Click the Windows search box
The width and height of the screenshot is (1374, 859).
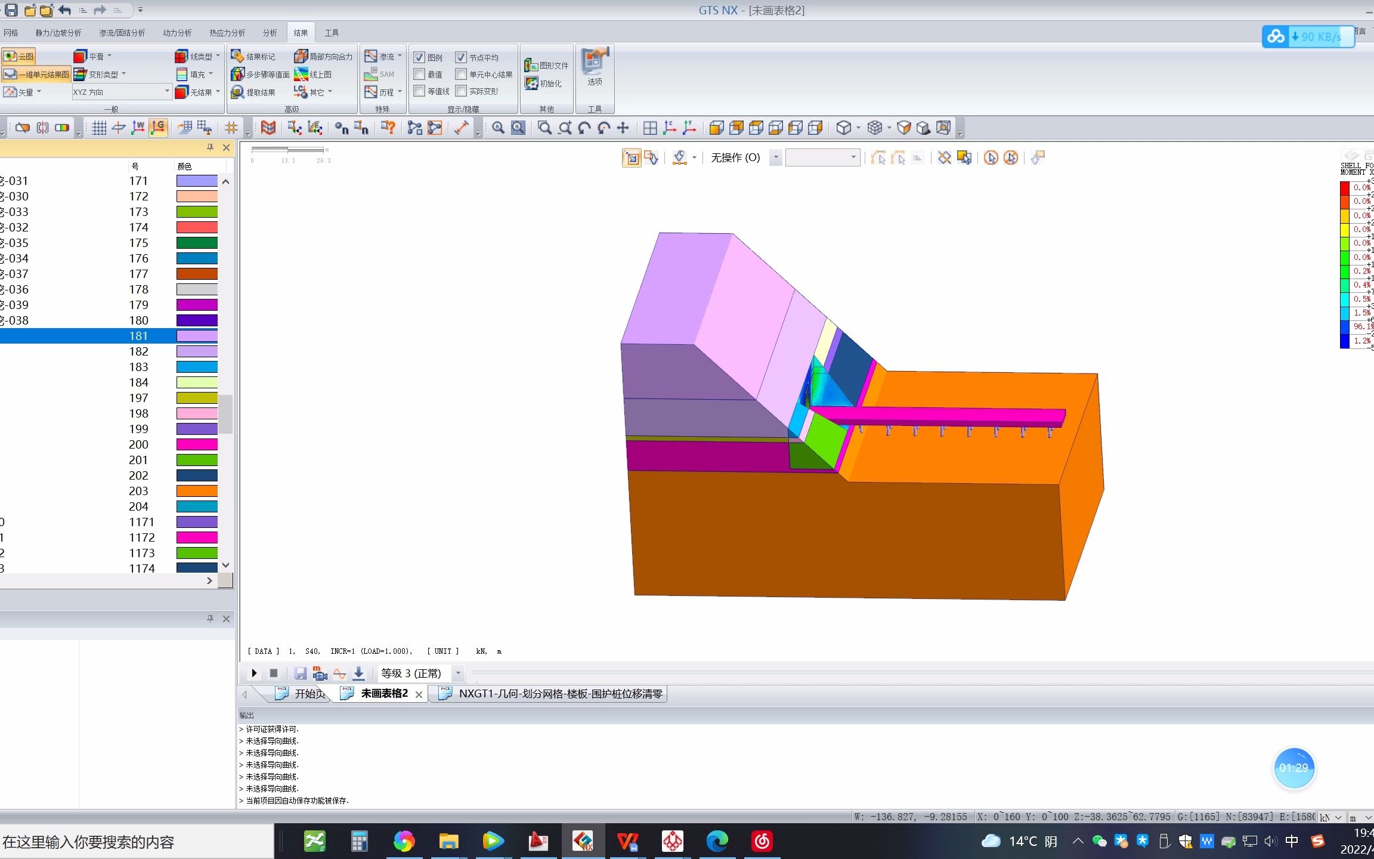(136, 842)
